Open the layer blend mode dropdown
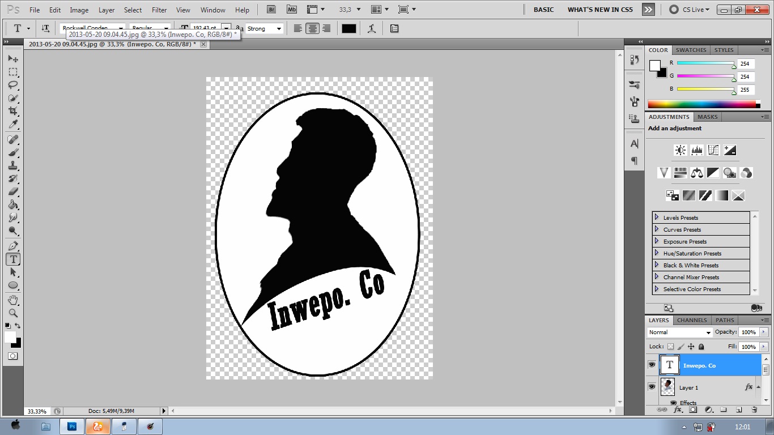Image resolution: width=774 pixels, height=435 pixels. (679, 332)
